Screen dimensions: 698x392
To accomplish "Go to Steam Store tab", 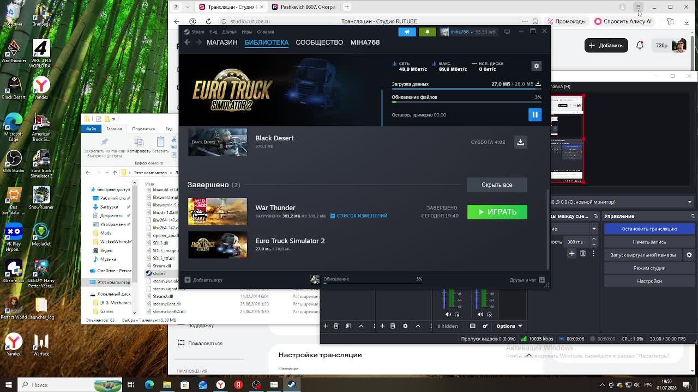I will 222,42.
